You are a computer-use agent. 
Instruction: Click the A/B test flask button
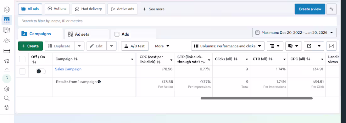coord(135,46)
